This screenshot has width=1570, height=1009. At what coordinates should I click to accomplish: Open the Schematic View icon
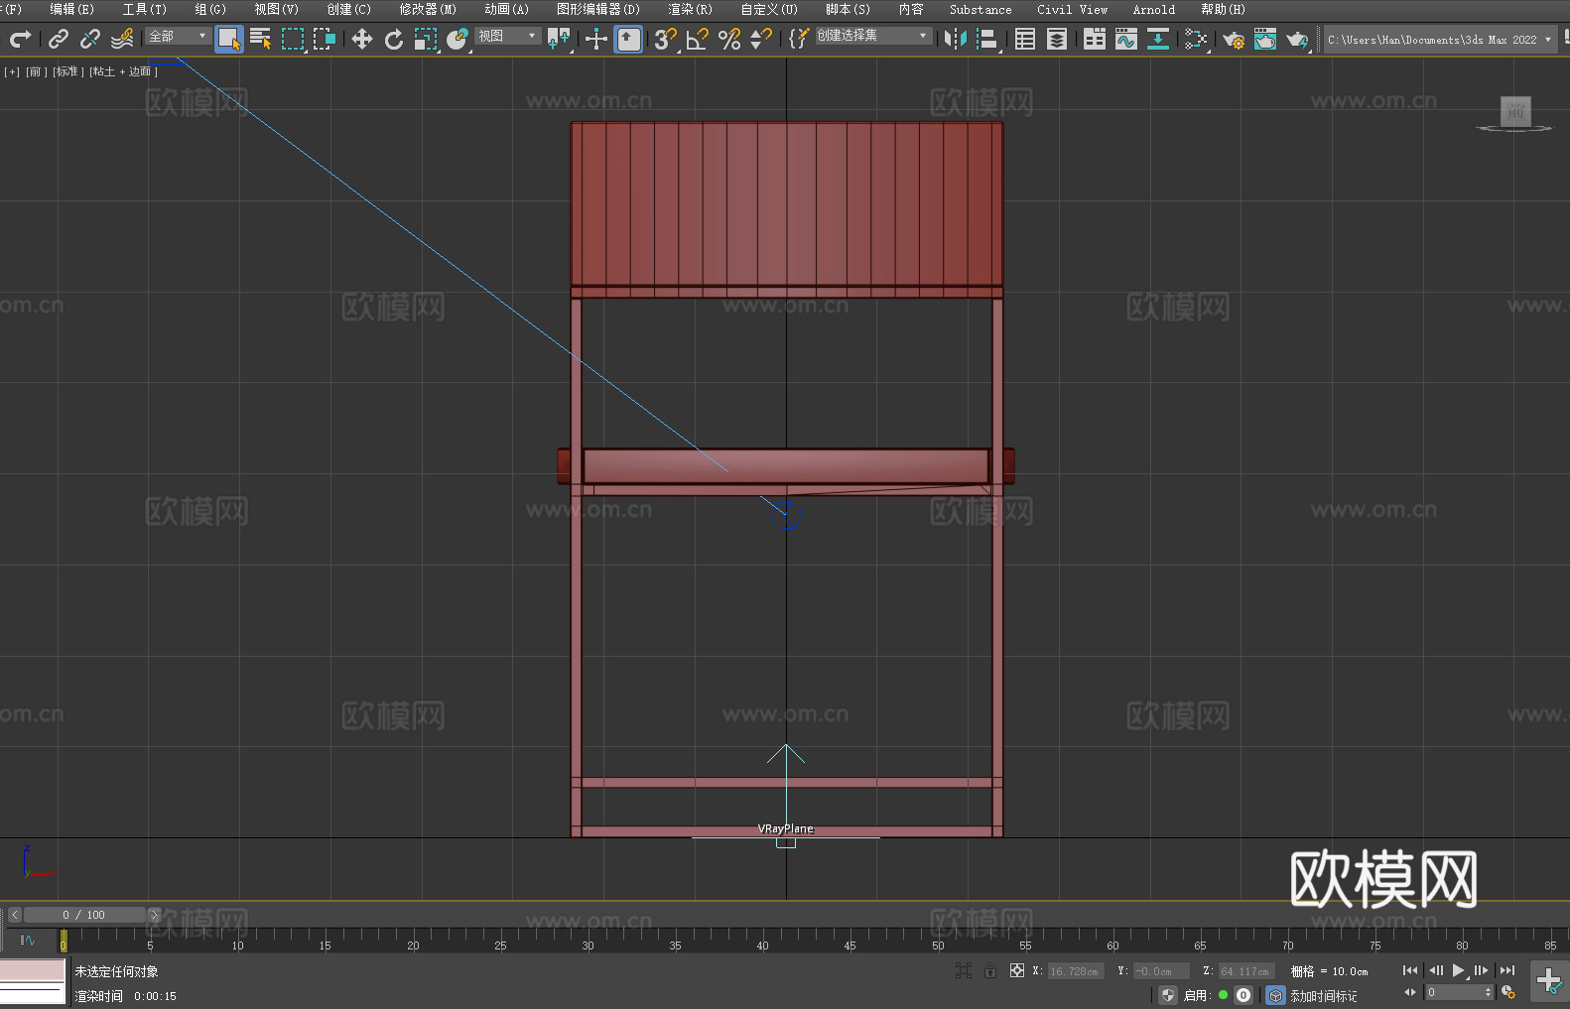(1196, 39)
